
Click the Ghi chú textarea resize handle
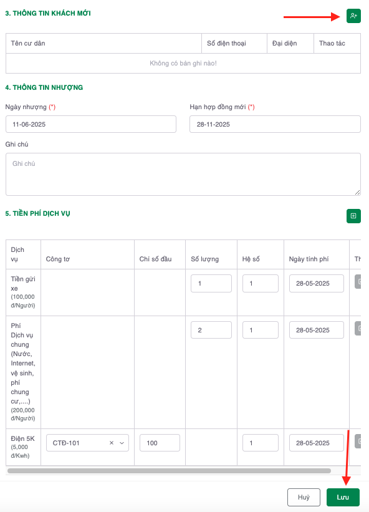coord(358,193)
